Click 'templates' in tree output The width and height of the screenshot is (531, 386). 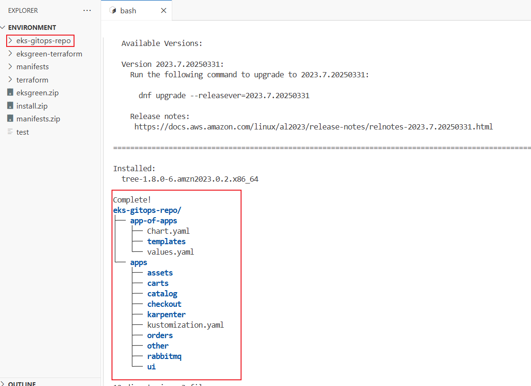point(166,241)
